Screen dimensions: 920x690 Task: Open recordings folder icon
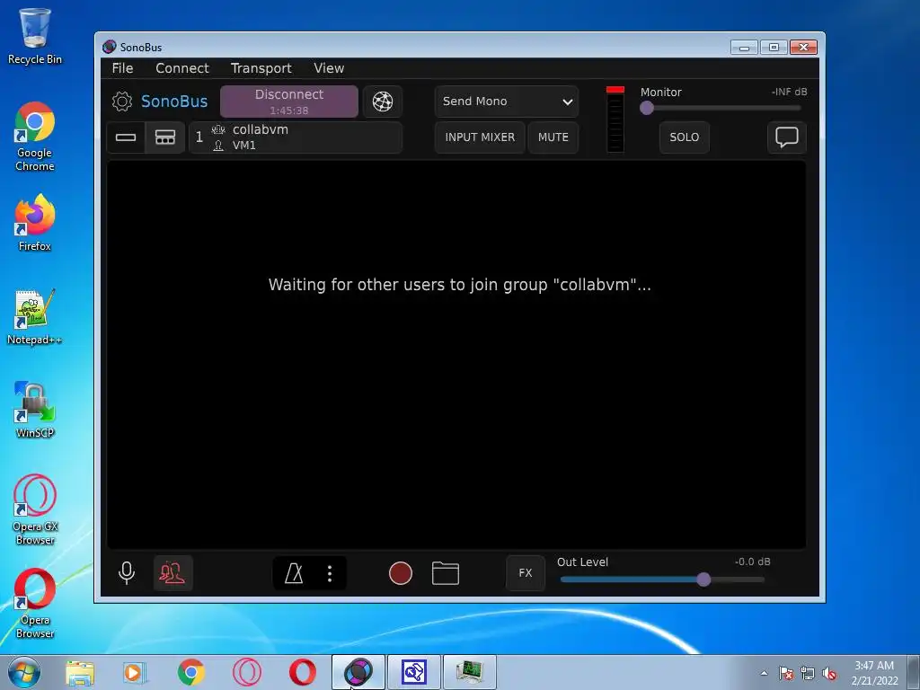tap(446, 573)
